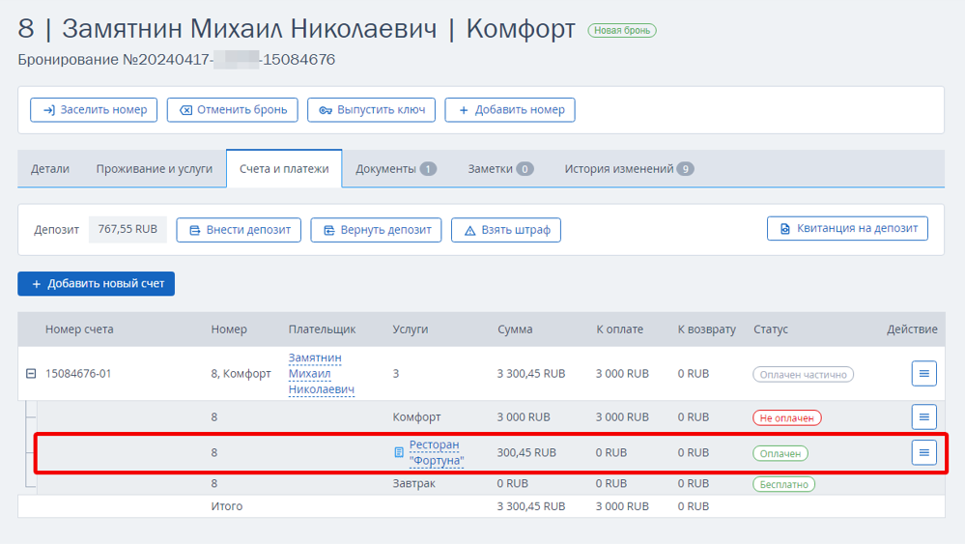Switch to Детали tab
The height and width of the screenshot is (544, 965).
(50, 169)
